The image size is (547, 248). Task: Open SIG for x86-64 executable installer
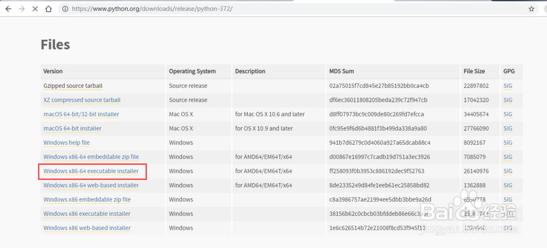(x=508, y=171)
